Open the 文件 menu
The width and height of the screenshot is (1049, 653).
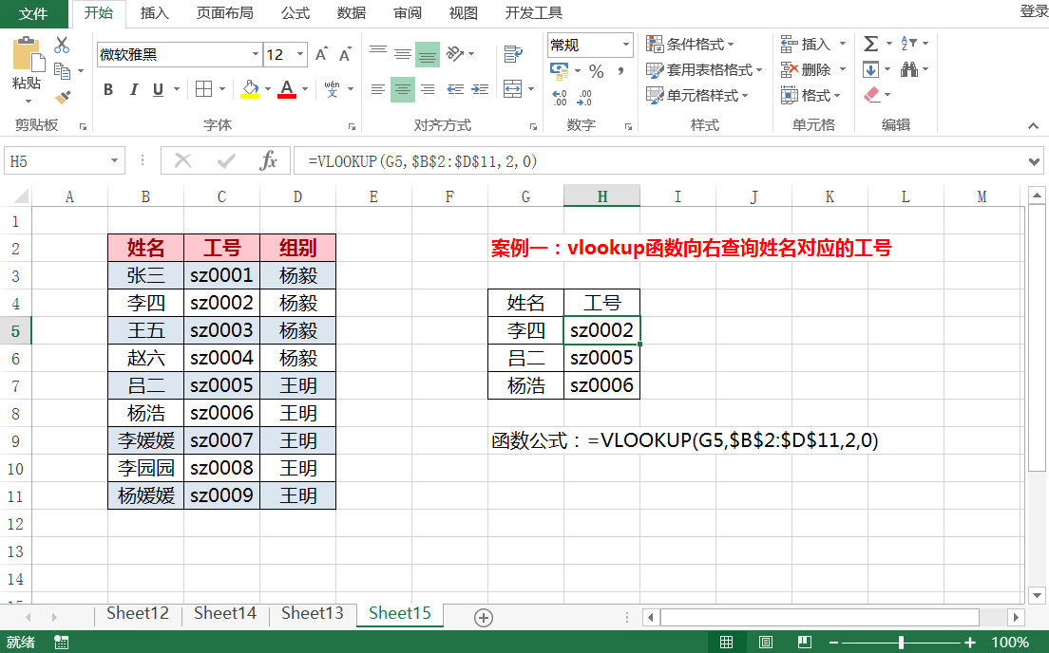pos(33,13)
